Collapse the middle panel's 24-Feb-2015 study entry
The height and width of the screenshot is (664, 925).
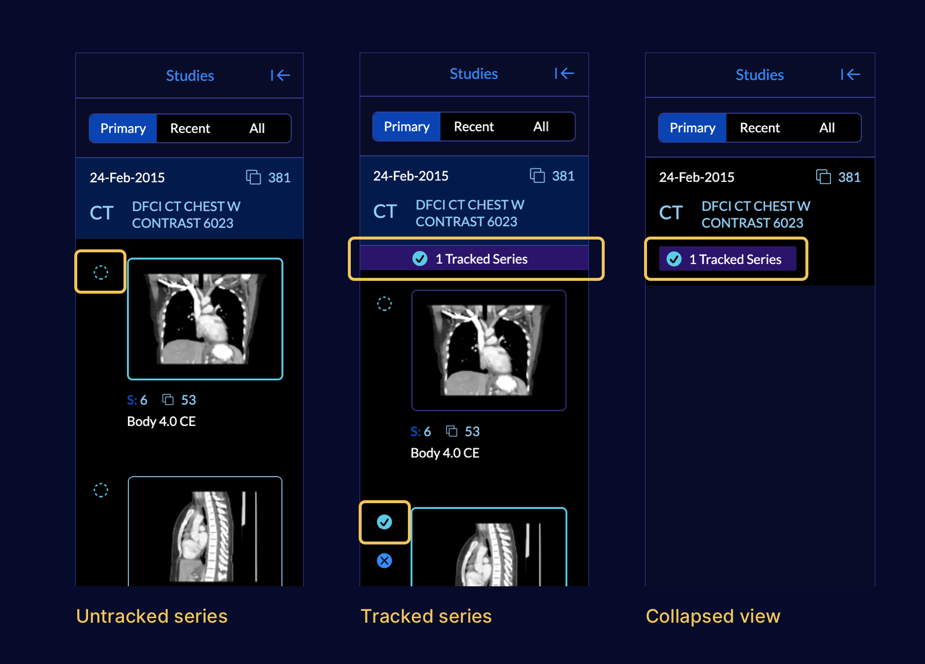click(x=410, y=176)
